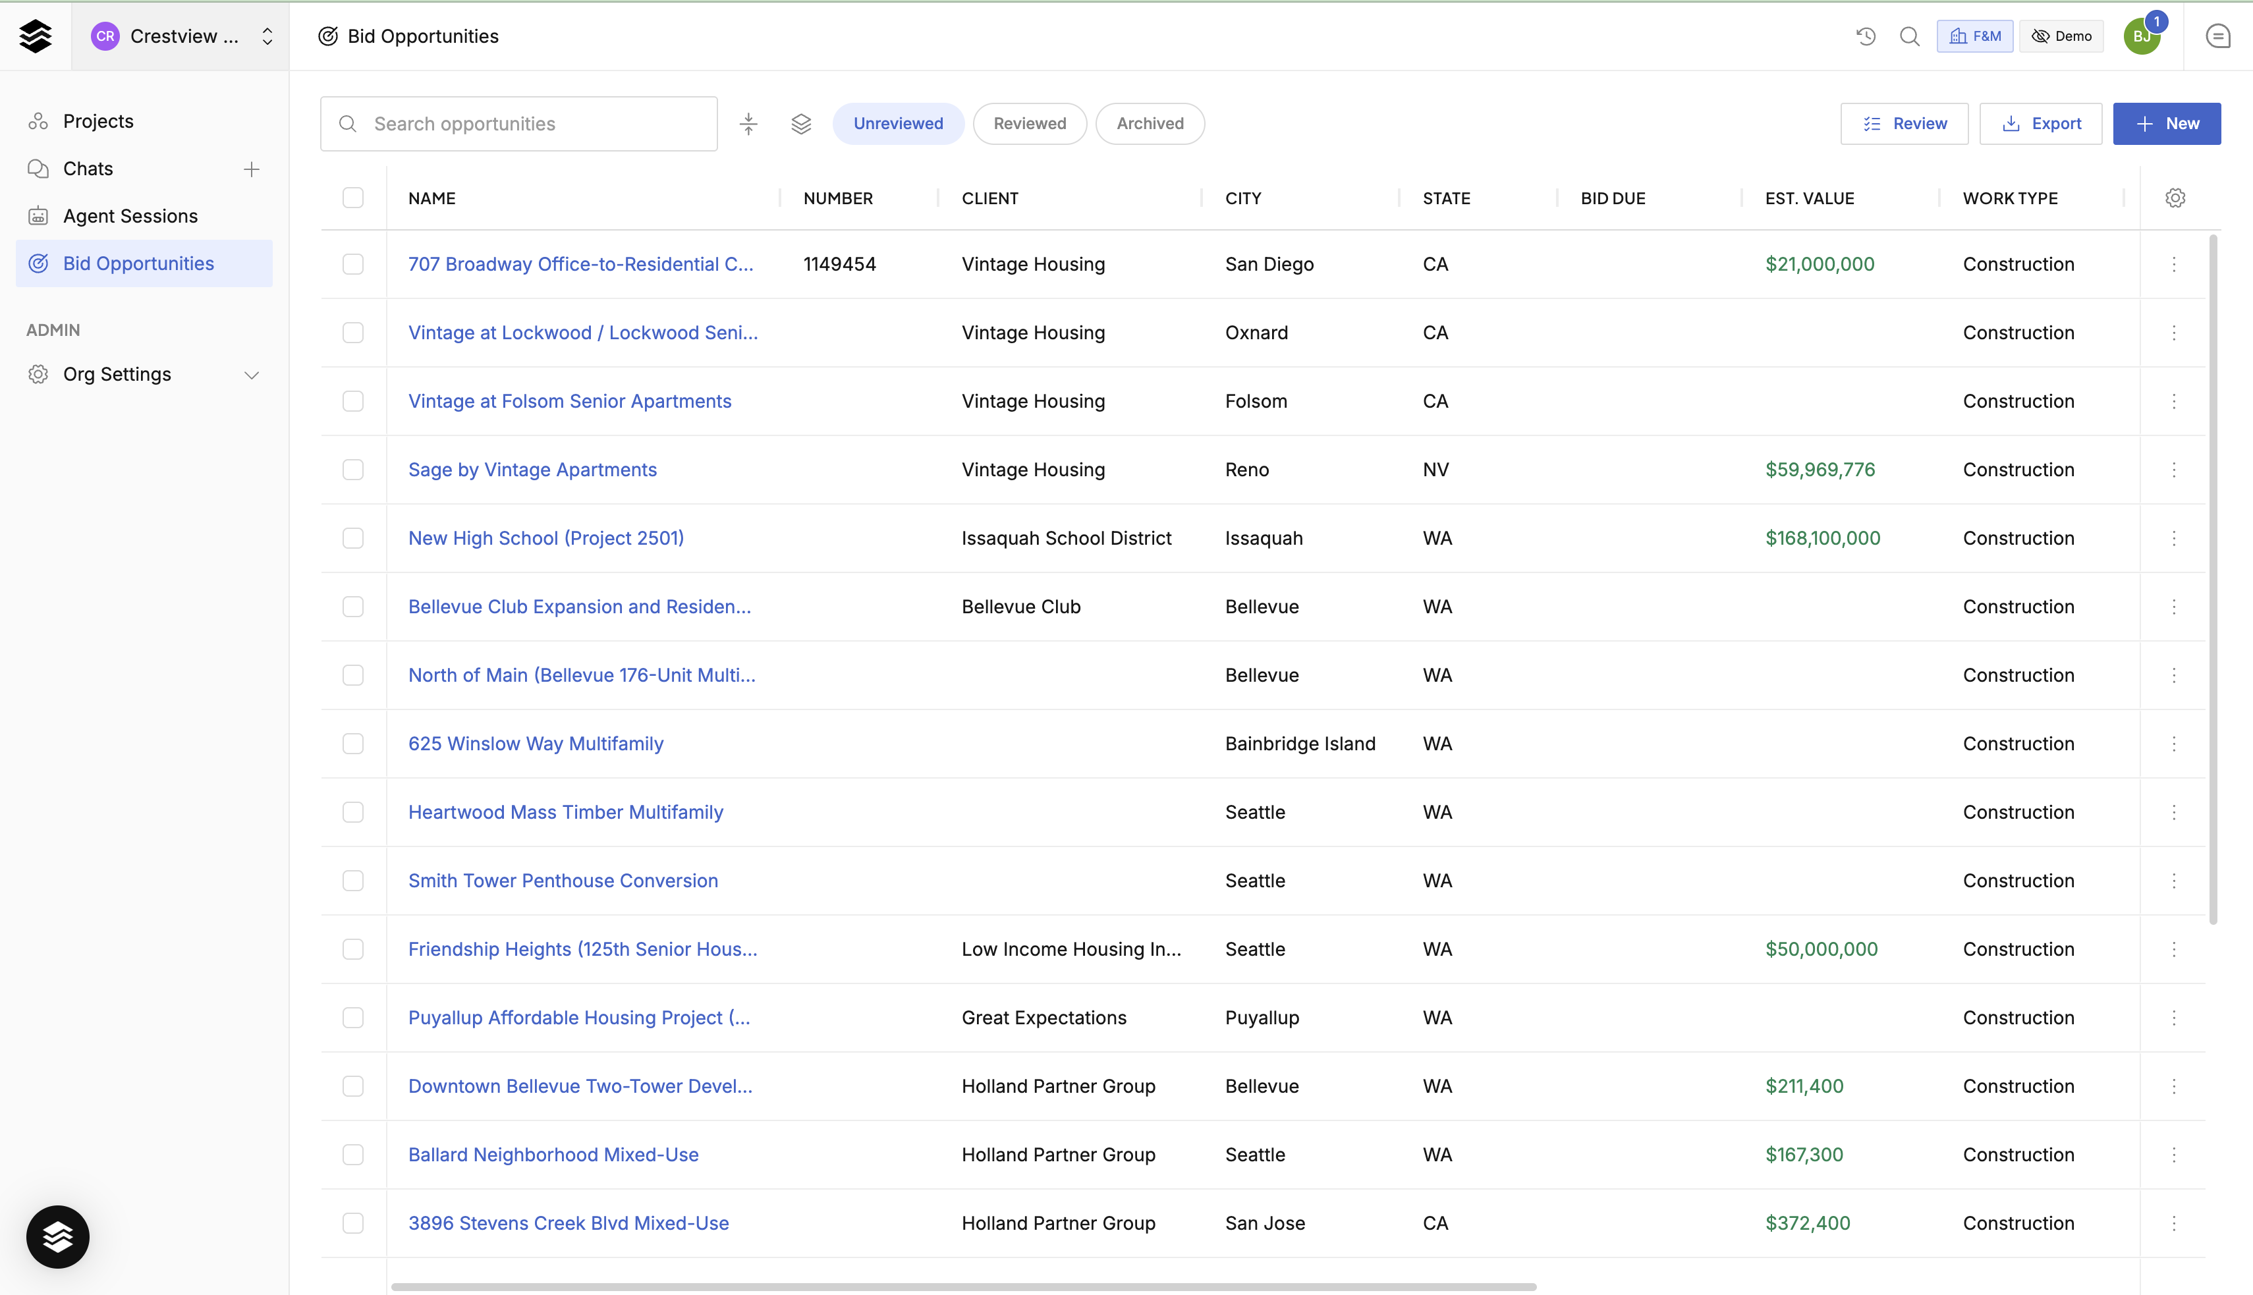
Task: Toggle the Demo visibility mode button
Action: [x=2061, y=36]
